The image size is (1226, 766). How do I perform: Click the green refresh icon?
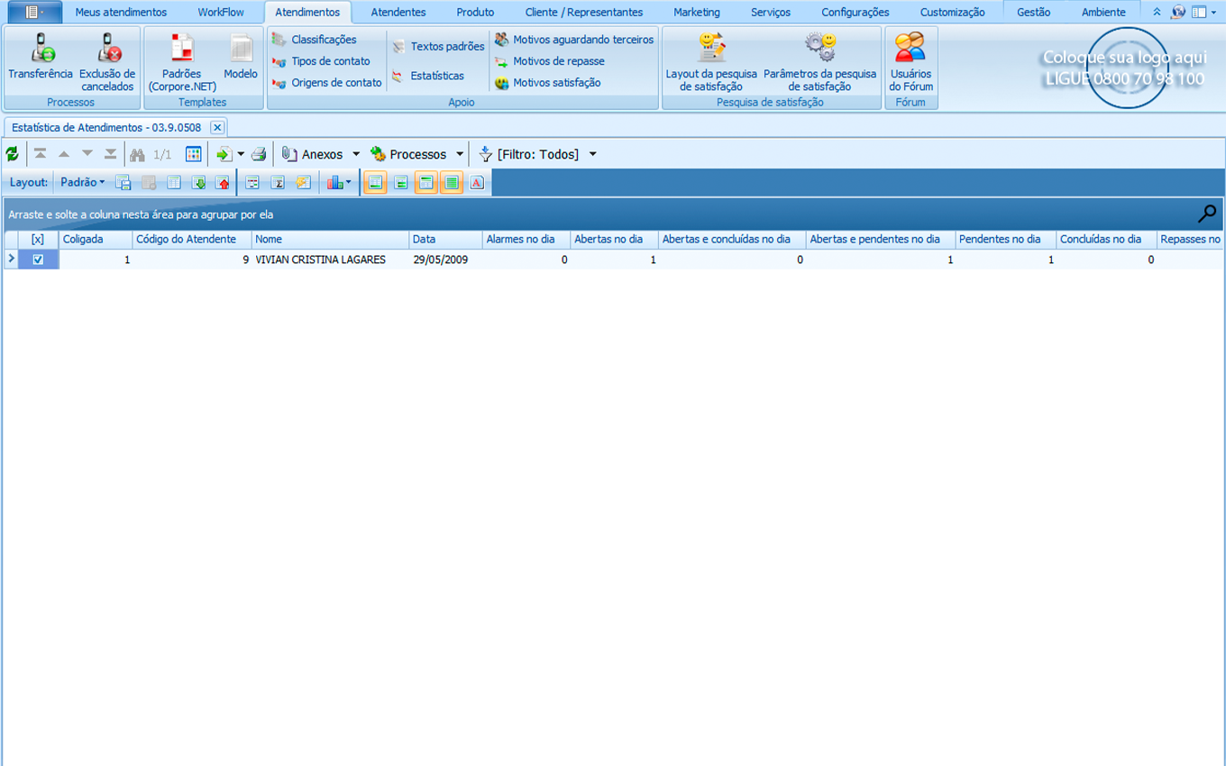point(12,154)
